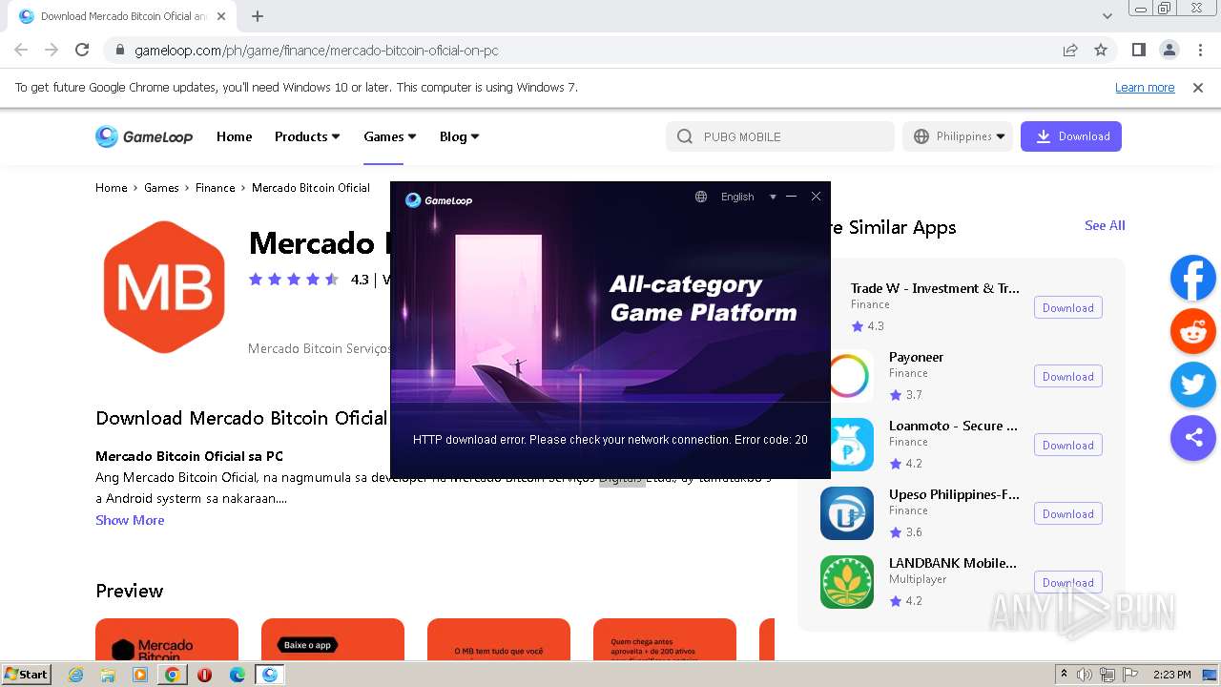The image size is (1221, 687).
Task: Click the browser Forward arrow
Action: click(x=52, y=50)
